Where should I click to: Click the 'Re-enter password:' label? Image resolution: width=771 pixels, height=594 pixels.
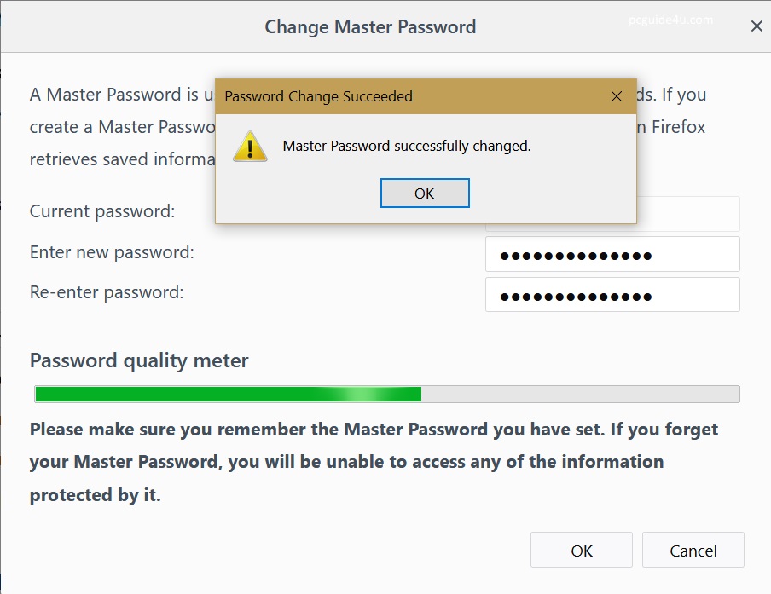pyautogui.click(x=107, y=292)
